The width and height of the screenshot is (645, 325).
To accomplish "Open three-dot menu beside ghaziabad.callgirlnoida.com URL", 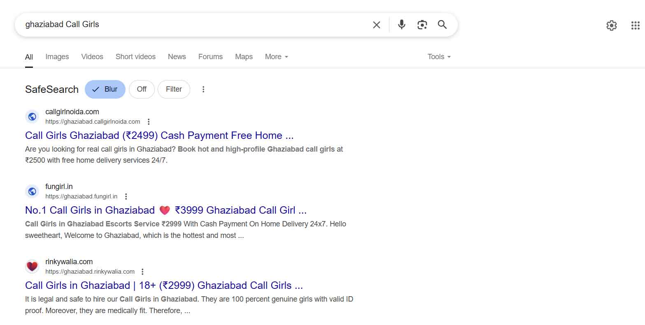I will [x=149, y=122].
